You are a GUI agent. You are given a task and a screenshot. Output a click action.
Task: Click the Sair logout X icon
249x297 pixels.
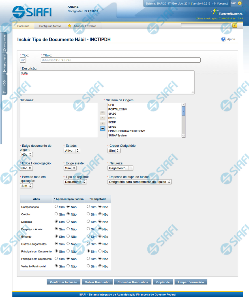click(x=240, y=3)
